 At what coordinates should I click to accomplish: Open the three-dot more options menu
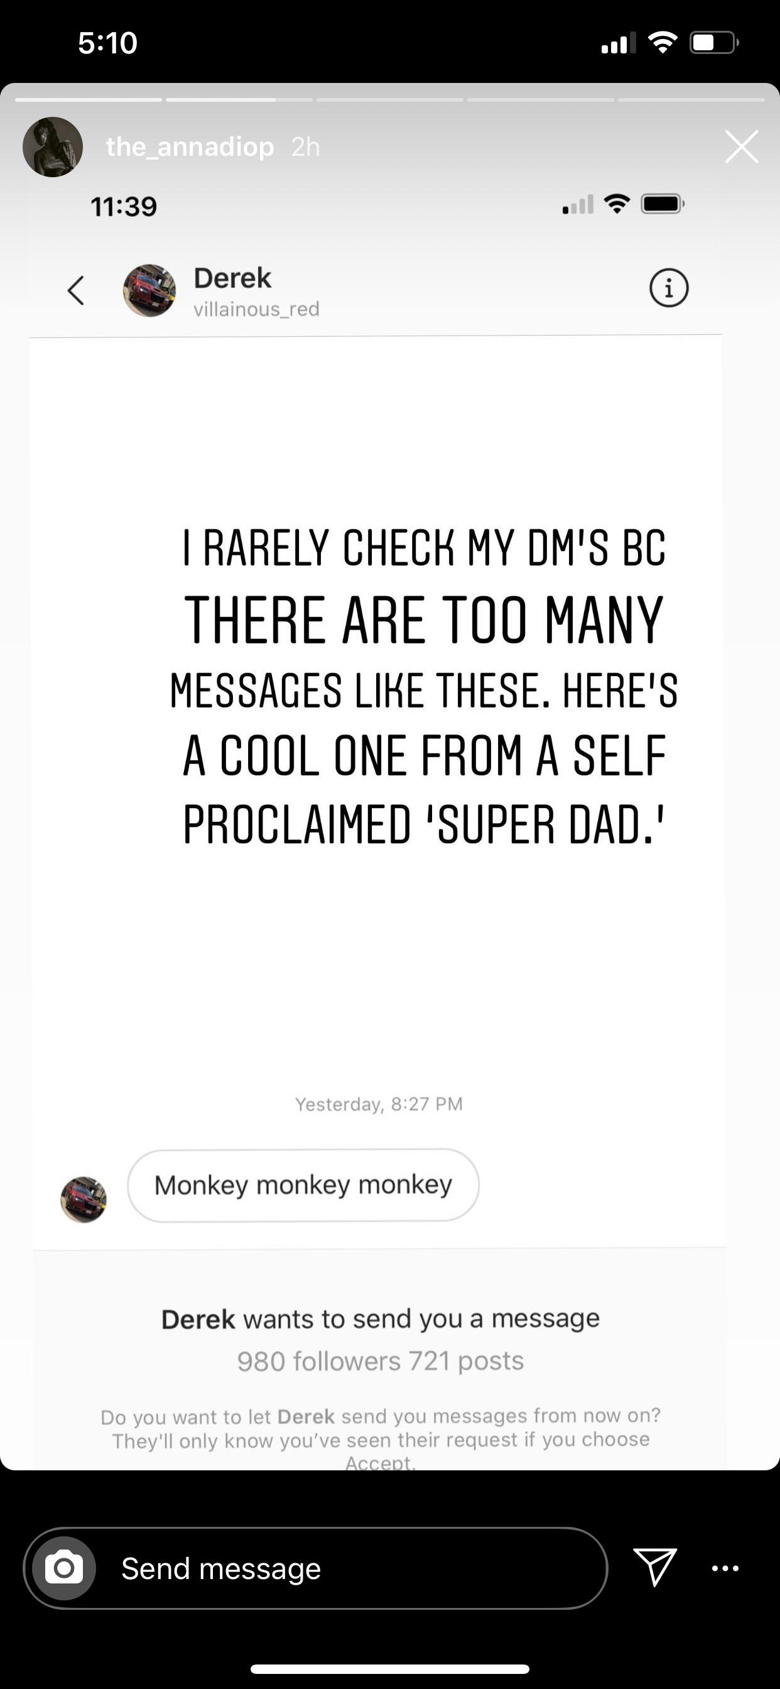(725, 1568)
